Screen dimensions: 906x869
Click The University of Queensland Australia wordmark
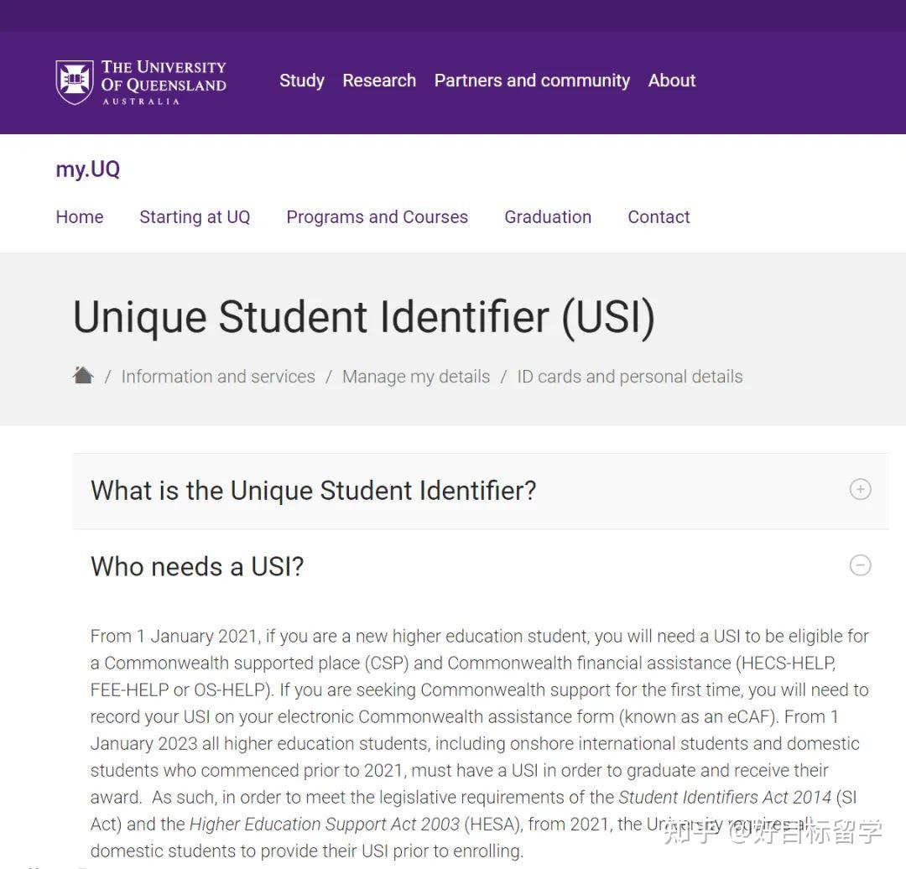(x=164, y=81)
